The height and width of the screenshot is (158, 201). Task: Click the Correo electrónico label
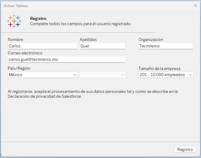click(25, 53)
